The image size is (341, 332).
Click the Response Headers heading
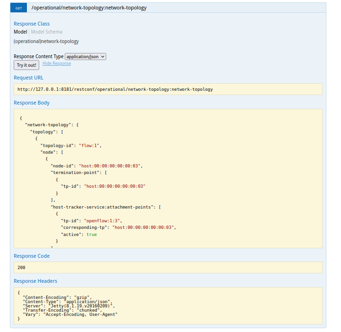(x=35, y=281)
